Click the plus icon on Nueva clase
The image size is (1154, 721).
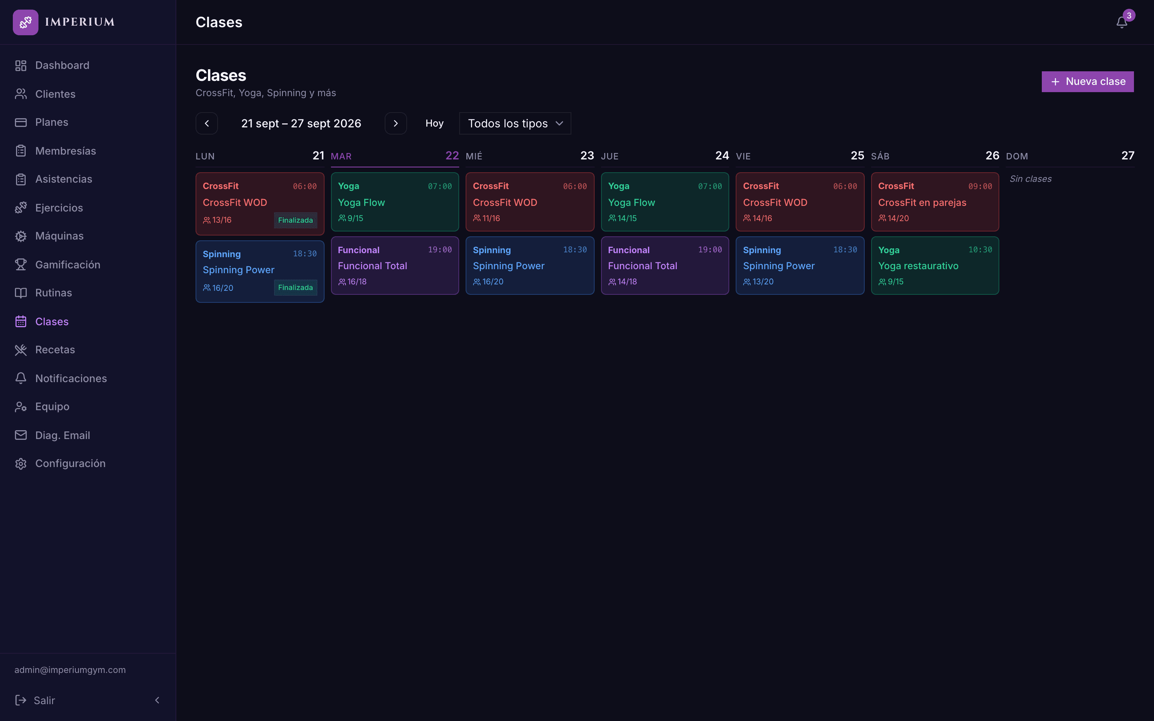(x=1055, y=82)
